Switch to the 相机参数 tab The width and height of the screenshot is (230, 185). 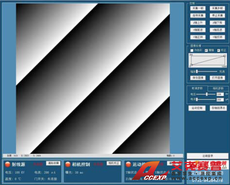click(218, 89)
